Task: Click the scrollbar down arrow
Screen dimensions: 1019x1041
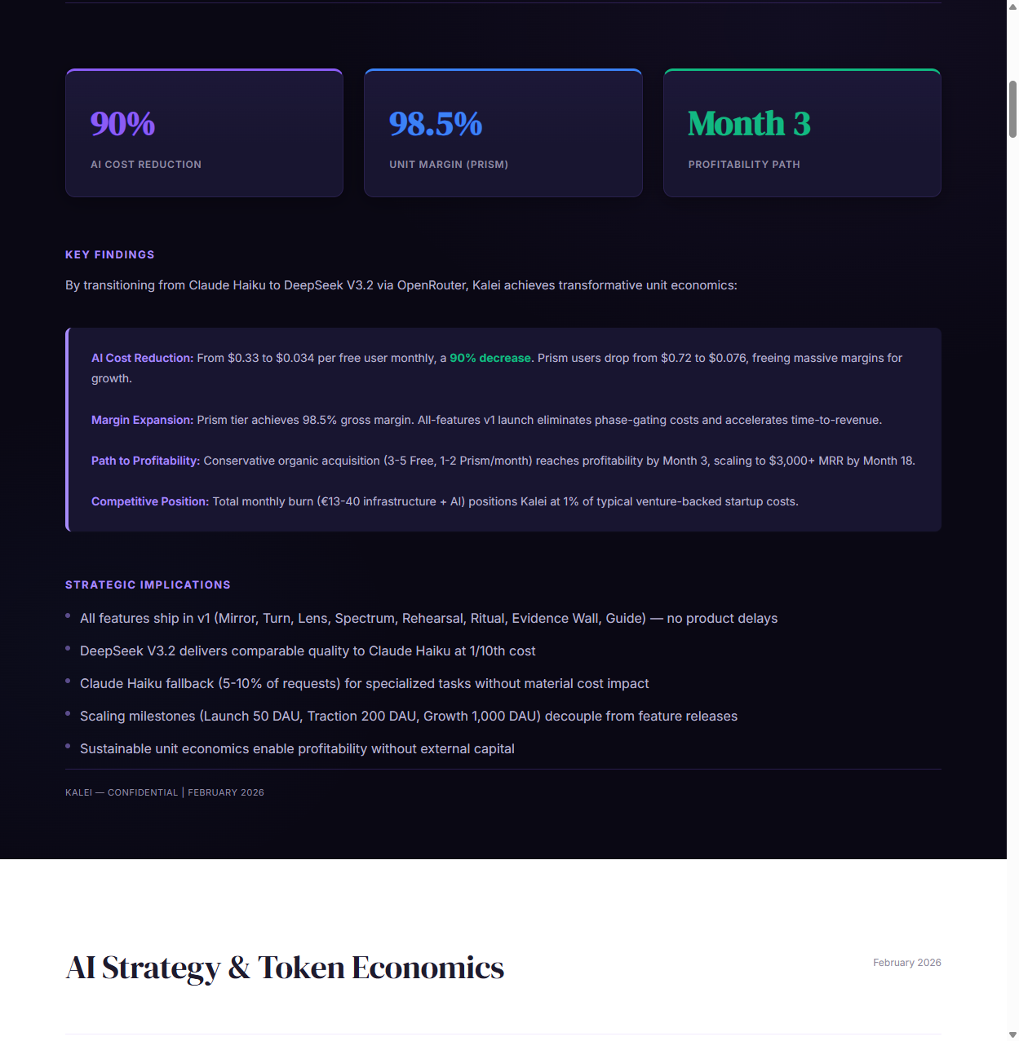Action: click(x=1012, y=1034)
